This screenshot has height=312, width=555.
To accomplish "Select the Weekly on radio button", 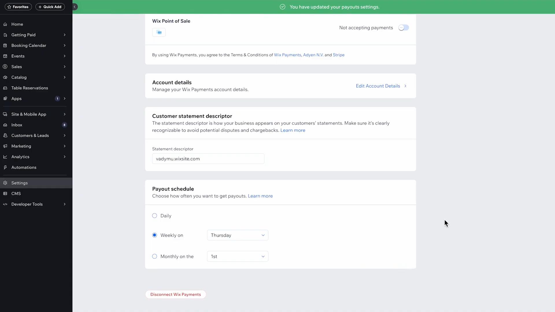I will coord(155,235).
